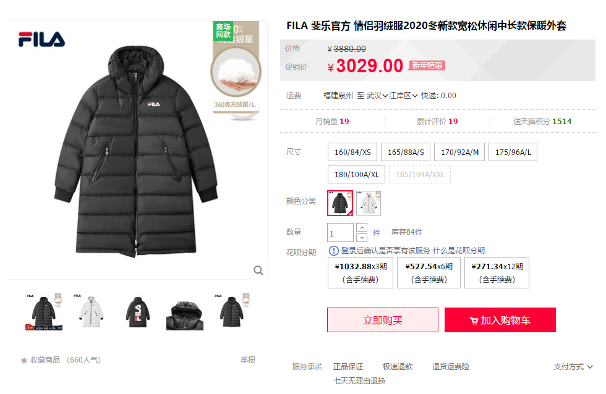Click the FILA logo on product image

coord(42,39)
